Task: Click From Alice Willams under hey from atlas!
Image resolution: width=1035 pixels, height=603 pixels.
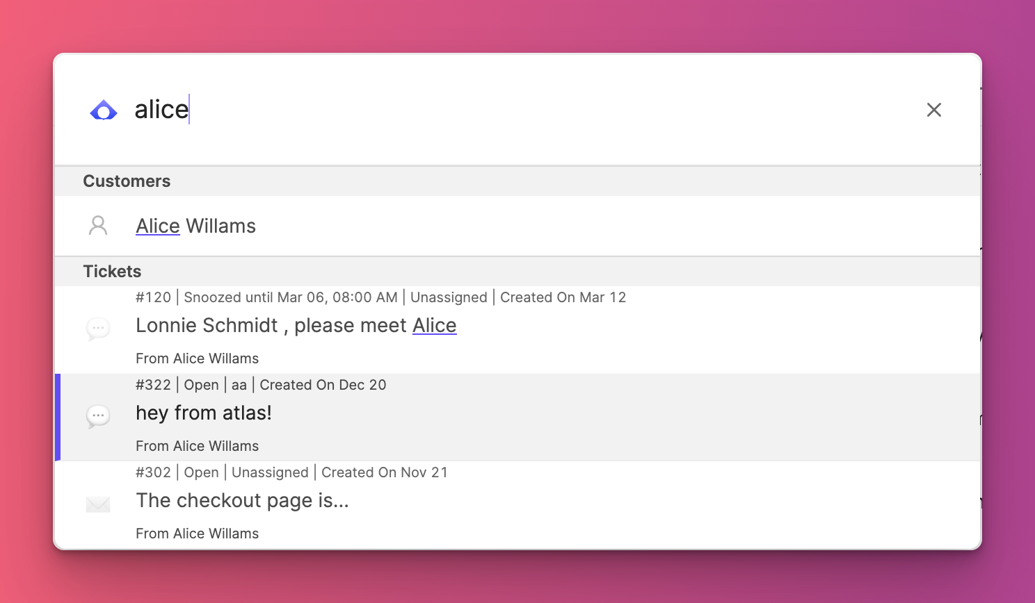Action: click(197, 446)
